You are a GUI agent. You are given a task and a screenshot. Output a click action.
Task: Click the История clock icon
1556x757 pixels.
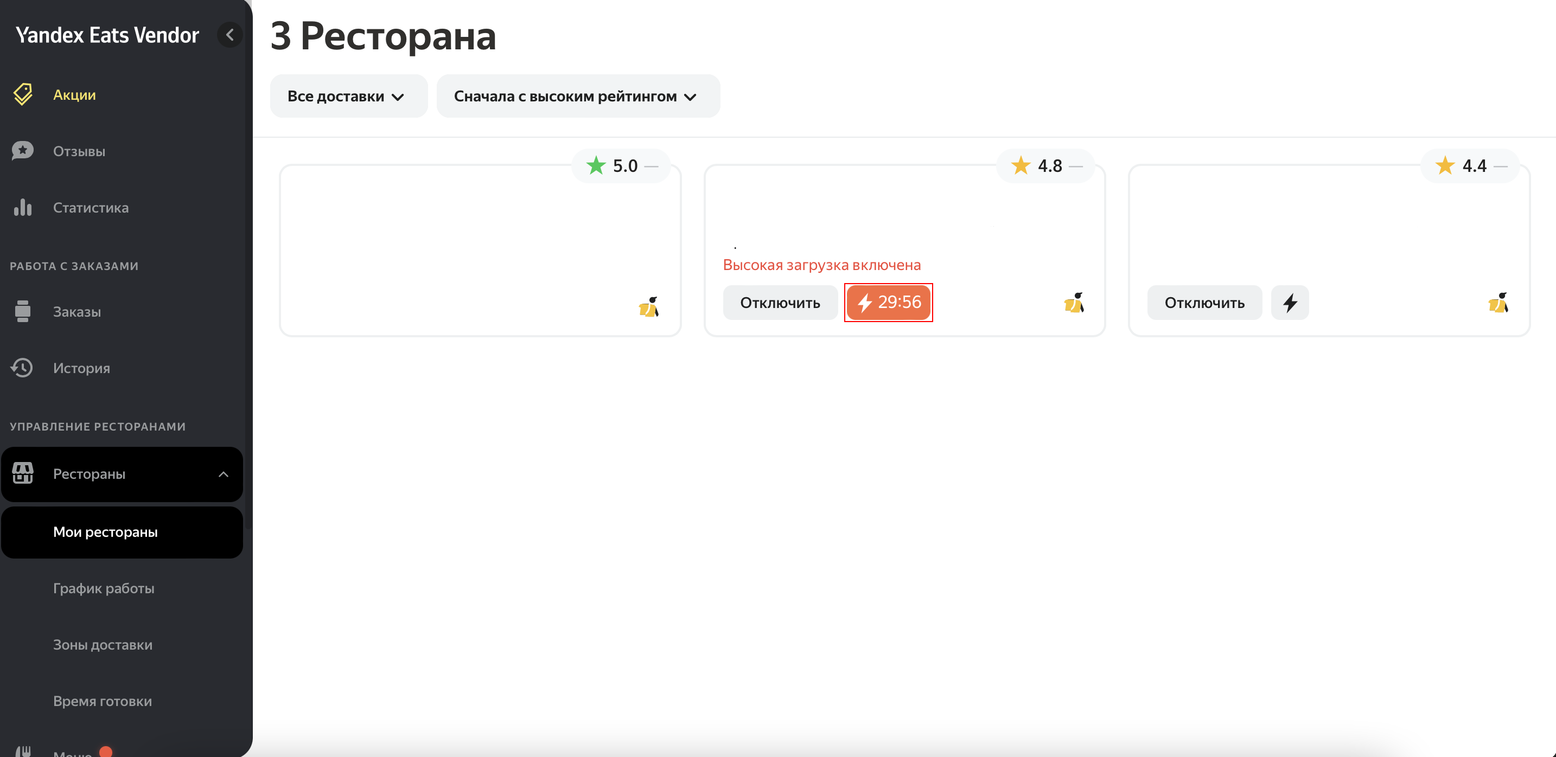(23, 368)
